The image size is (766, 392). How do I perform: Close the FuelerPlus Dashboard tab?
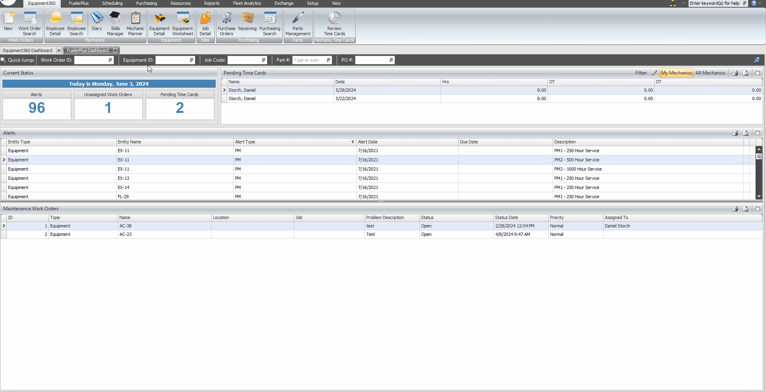coord(115,50)
